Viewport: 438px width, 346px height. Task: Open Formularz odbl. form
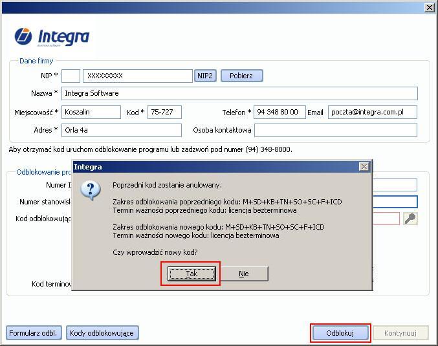click(34, 333)
